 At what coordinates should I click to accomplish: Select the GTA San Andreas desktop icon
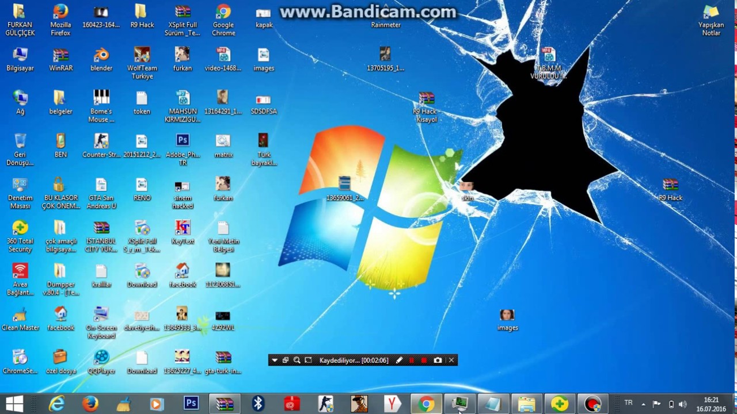(101, 193)
